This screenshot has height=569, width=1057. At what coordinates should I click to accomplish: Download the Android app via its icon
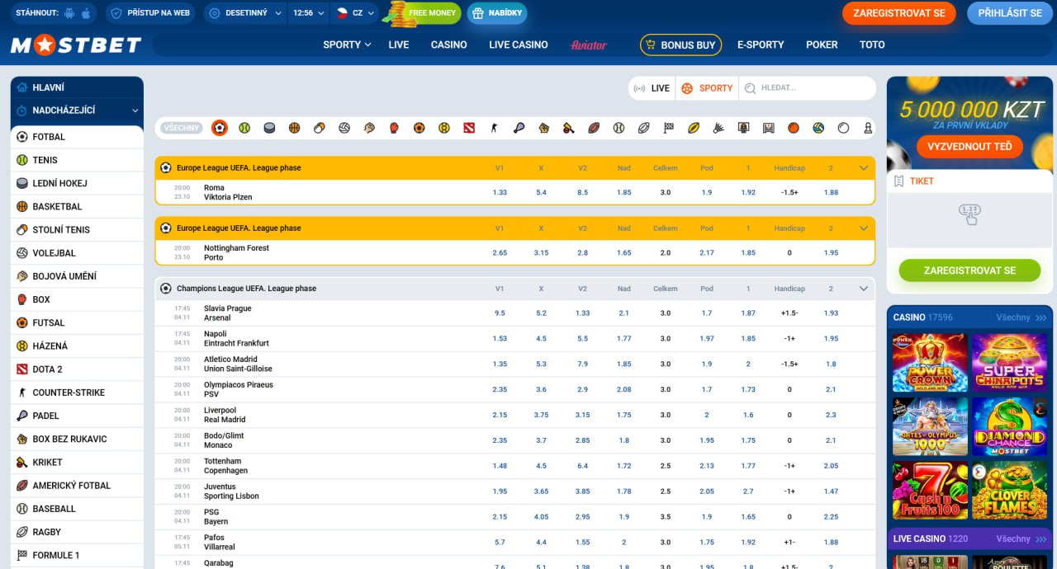pyautogui.click(x=69, y=13)
